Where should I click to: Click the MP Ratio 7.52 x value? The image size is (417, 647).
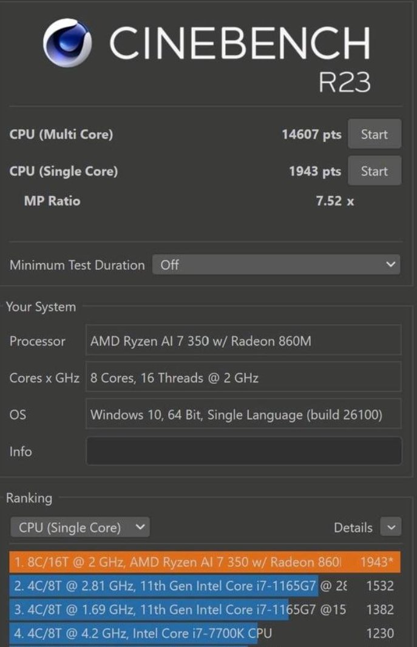(x=335, y=201)
